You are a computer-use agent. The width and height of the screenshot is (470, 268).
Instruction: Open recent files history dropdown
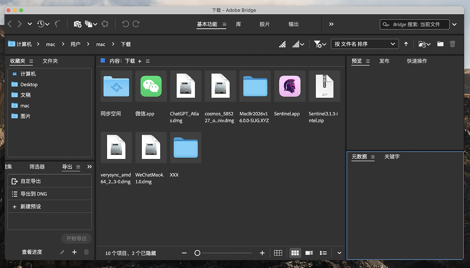click(43, 24)
